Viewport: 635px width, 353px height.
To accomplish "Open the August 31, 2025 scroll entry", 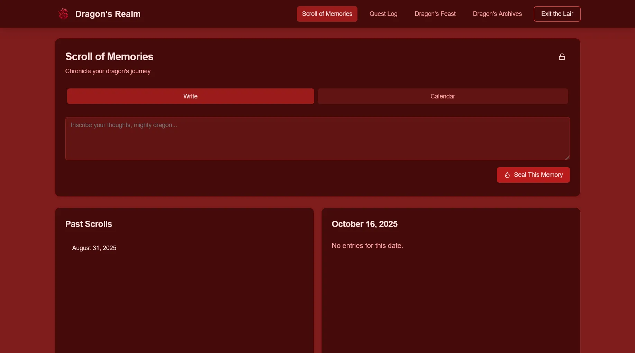I will pos(94,248).
